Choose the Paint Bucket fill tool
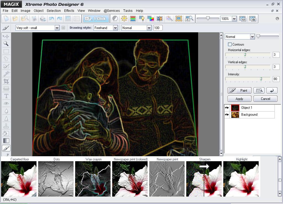 [x=6, y=133]
